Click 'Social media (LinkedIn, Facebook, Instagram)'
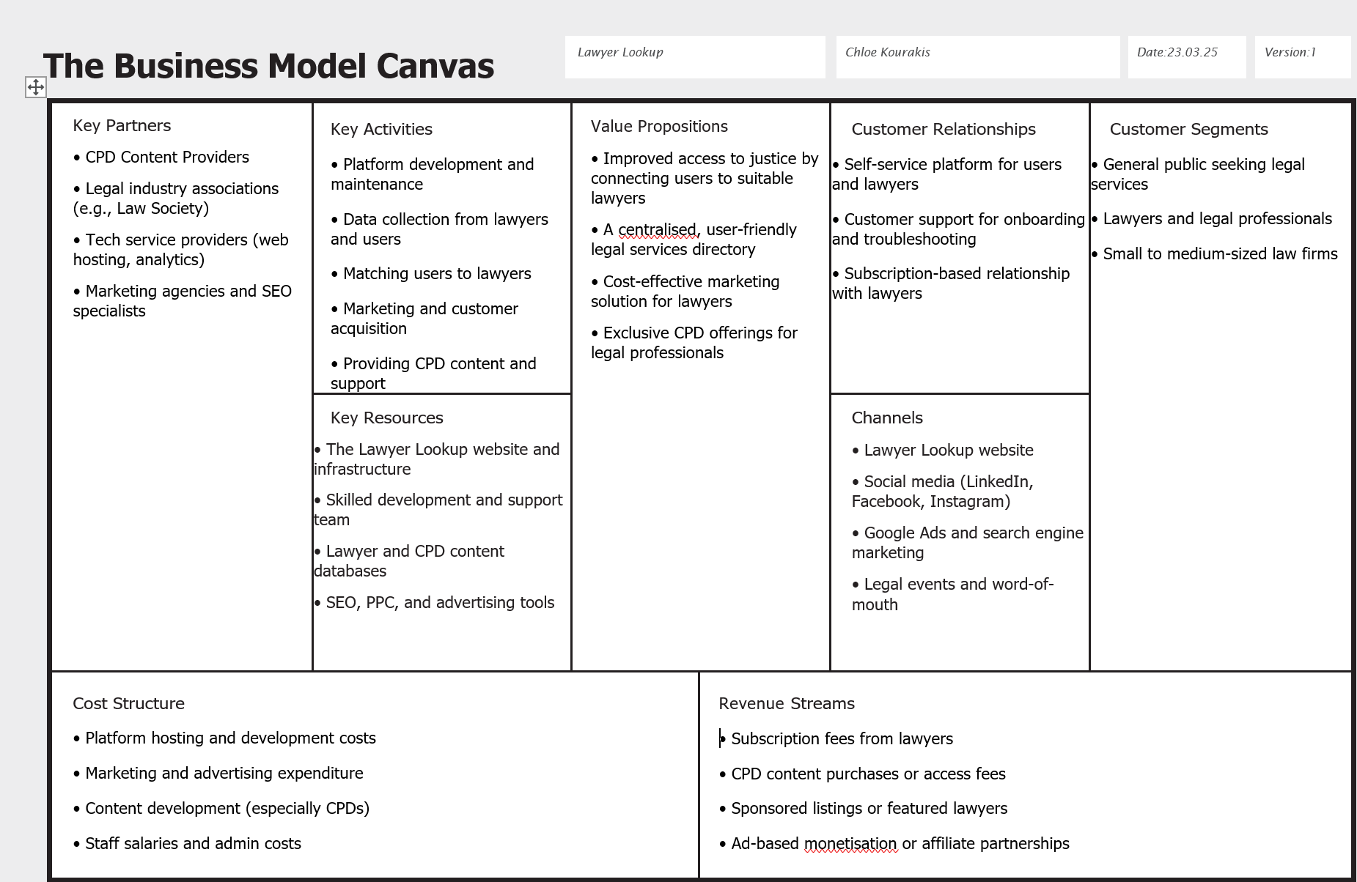The width and height of the screenshot is (1357, 882). [943, 492]
